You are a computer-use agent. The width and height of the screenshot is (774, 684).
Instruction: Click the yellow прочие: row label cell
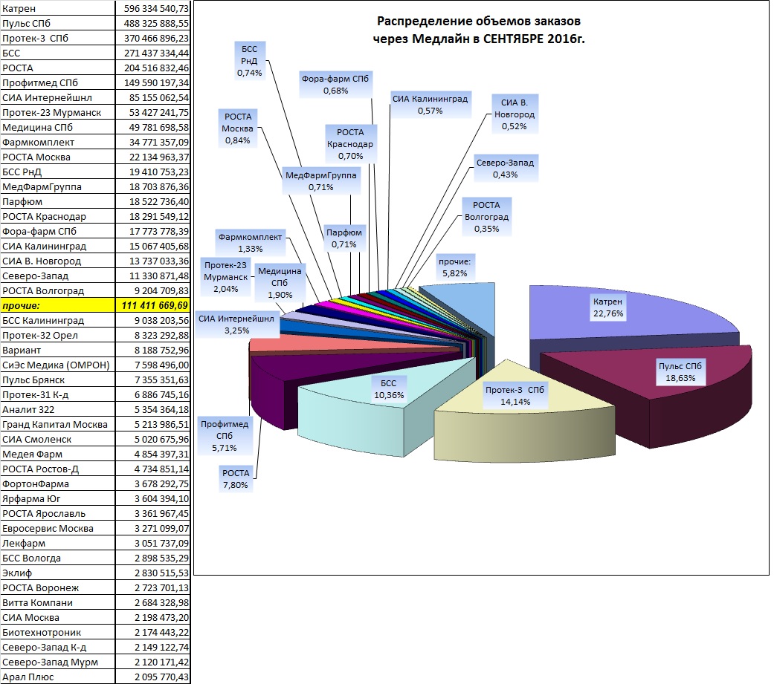point(58,305)
